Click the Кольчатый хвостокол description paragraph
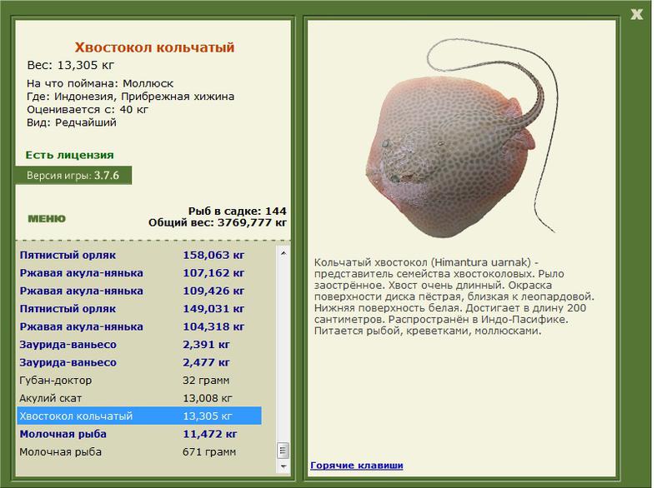 [454, 296]
